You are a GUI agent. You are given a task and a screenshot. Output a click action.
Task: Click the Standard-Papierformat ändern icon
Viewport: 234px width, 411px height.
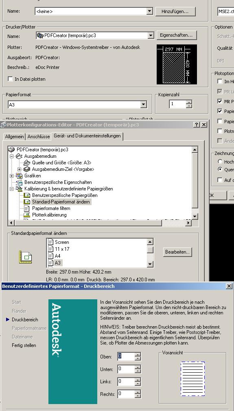27,202
